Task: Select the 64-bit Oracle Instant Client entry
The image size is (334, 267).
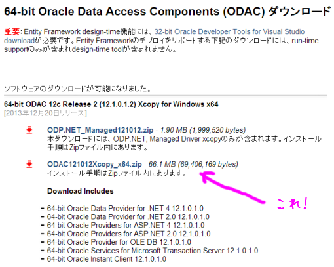Action: pyautogui.click(x=107, y=259)
